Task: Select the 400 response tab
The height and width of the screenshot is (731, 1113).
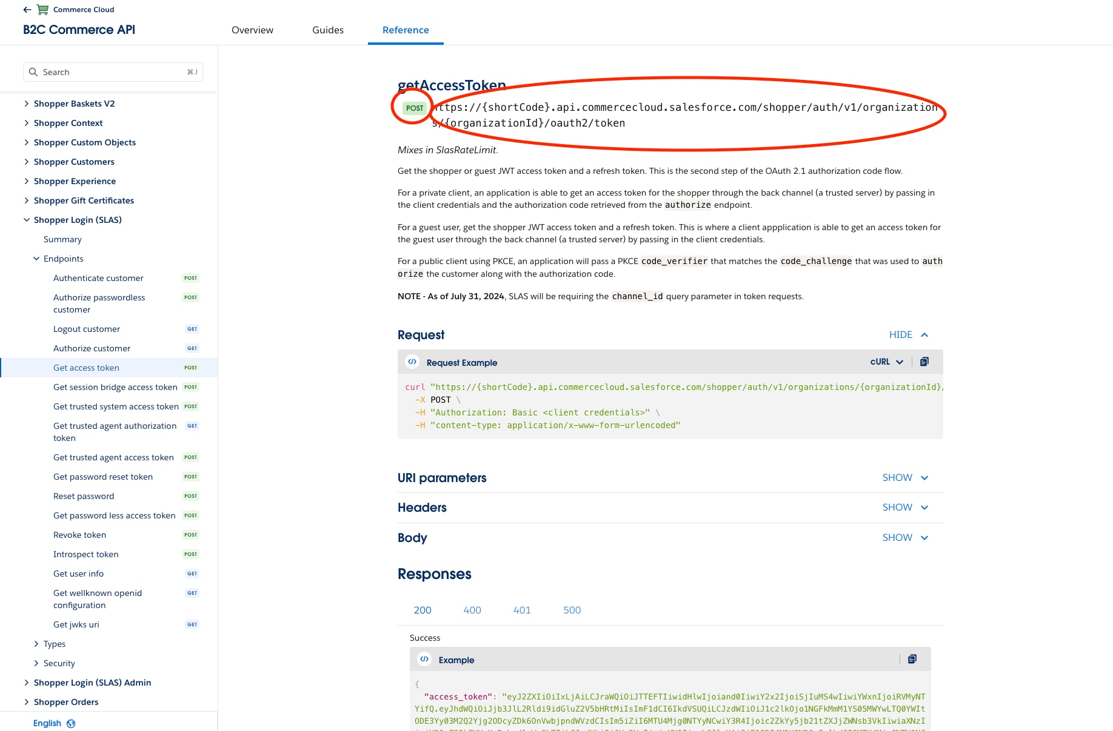Action: 472,610
